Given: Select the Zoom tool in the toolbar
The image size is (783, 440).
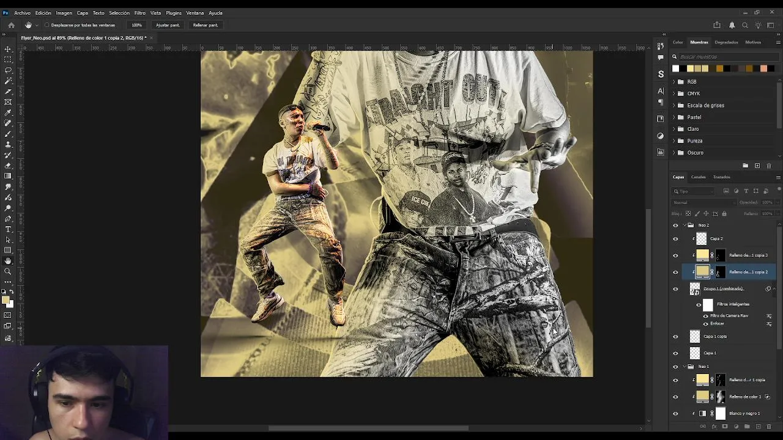Looking at the screenshot, I should [x=8, y=271].
